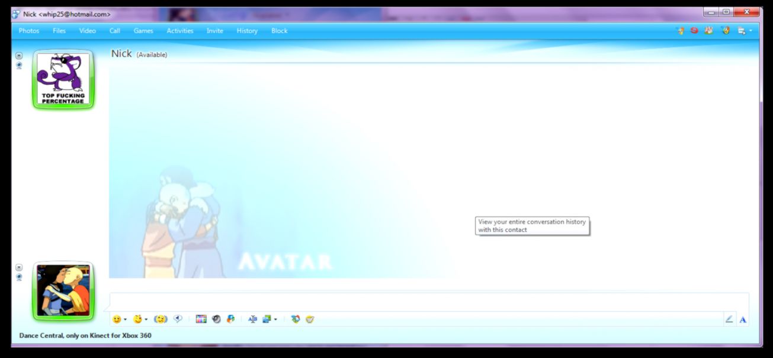773x358 pixels.
Task: Open the sound selection icon
Action: click(x=216, y=318)
